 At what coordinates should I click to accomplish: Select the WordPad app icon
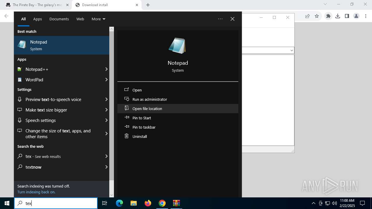pyautogui.click(x=19, y=80)
